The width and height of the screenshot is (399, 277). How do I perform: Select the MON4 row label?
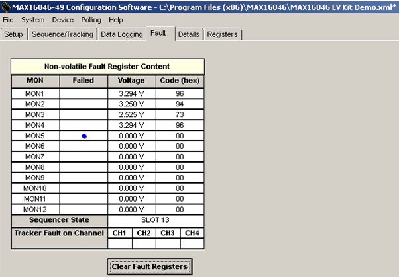click(x=35, y=125)
